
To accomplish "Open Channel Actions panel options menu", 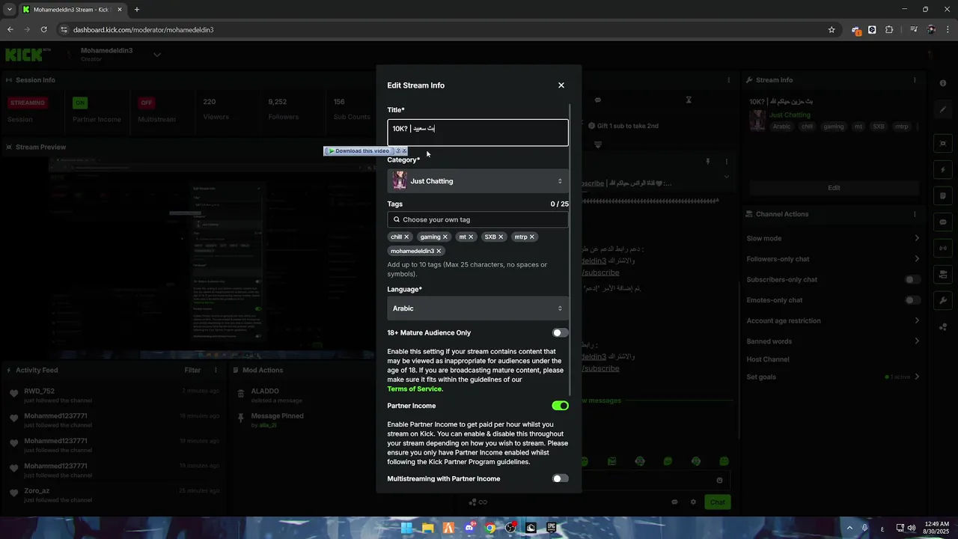I will (915, 214).
